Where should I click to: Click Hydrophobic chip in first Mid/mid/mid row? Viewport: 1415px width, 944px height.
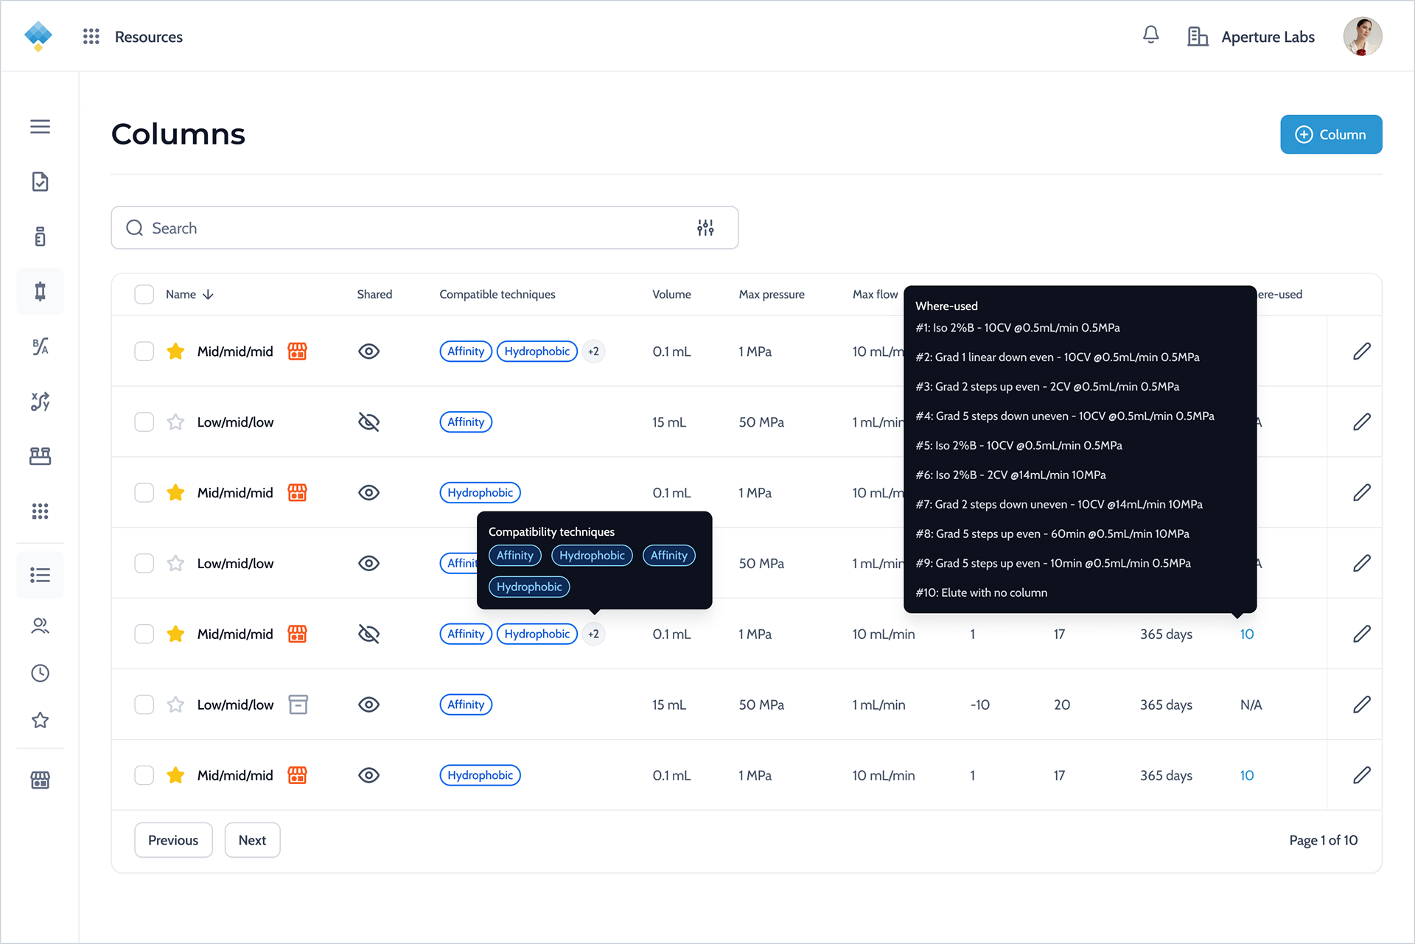click(537, 352)
